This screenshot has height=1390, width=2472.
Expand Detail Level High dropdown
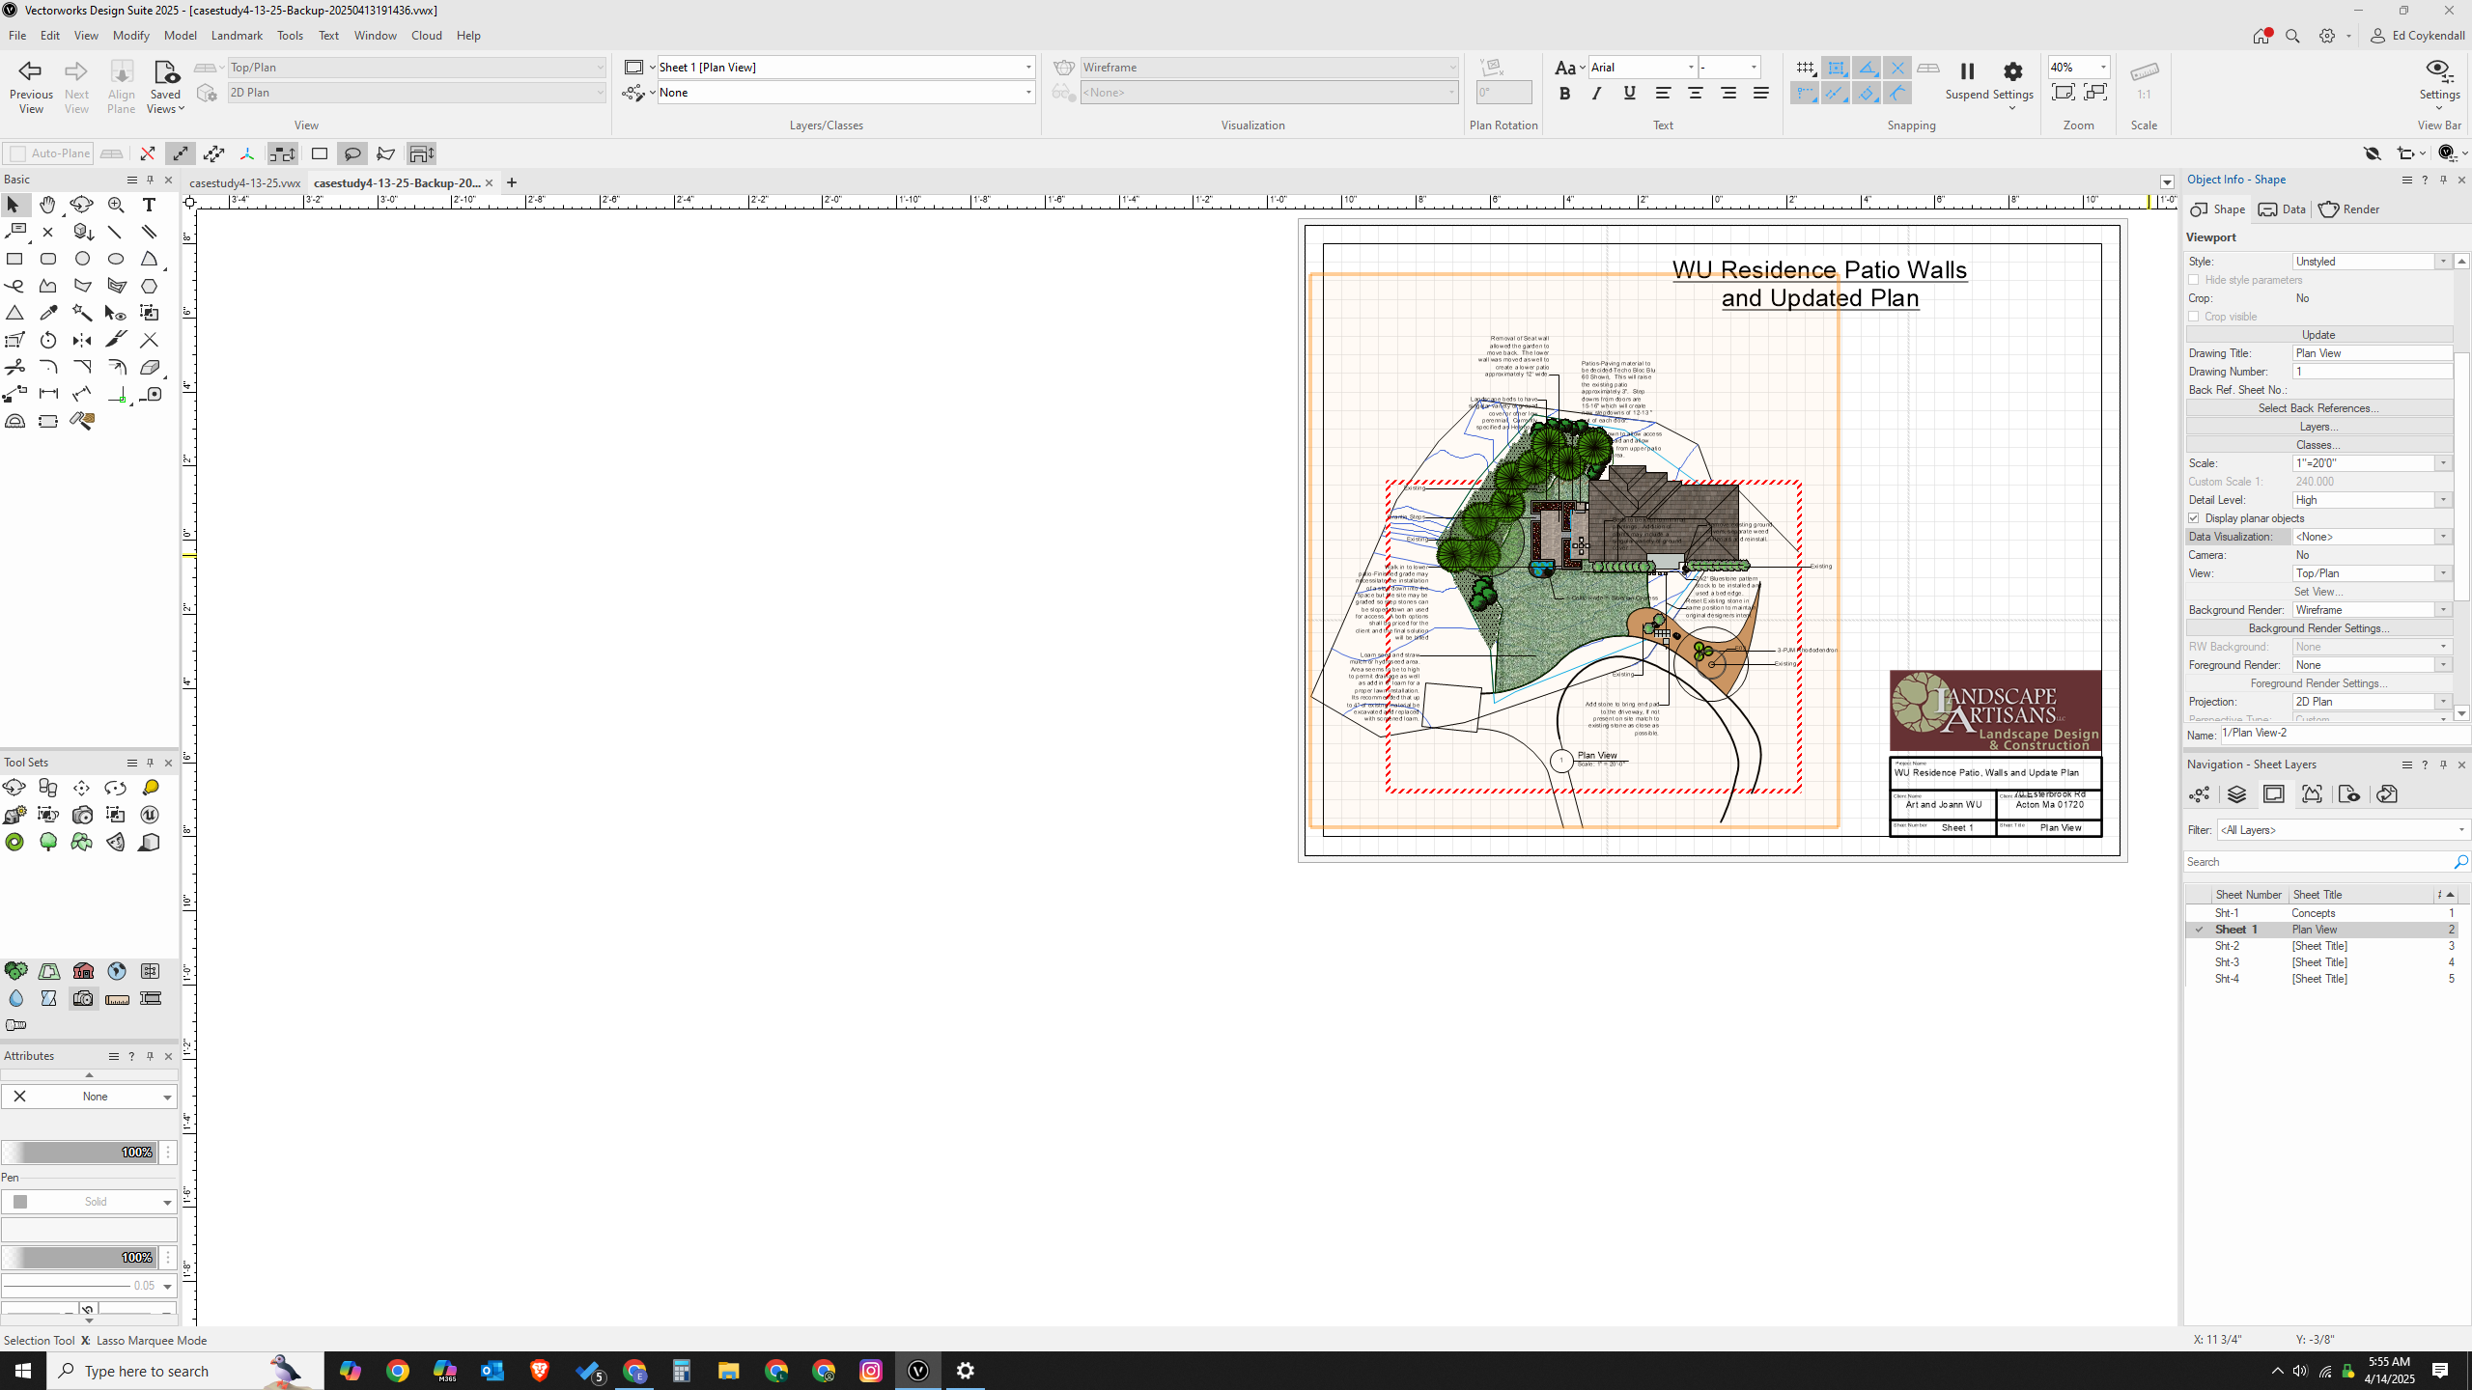pos(2443,500)
